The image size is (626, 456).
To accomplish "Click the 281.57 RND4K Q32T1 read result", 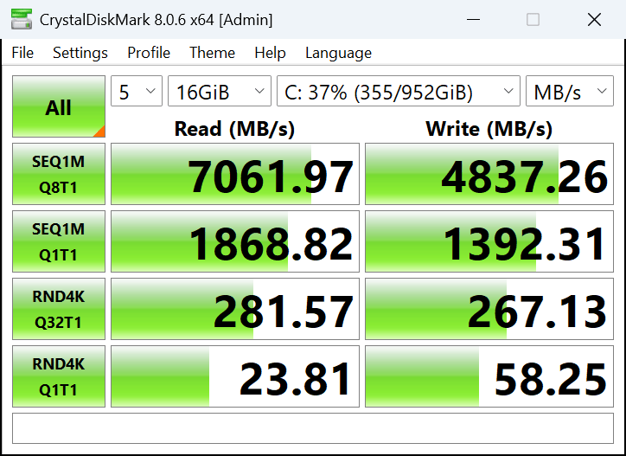I will 235,309.
